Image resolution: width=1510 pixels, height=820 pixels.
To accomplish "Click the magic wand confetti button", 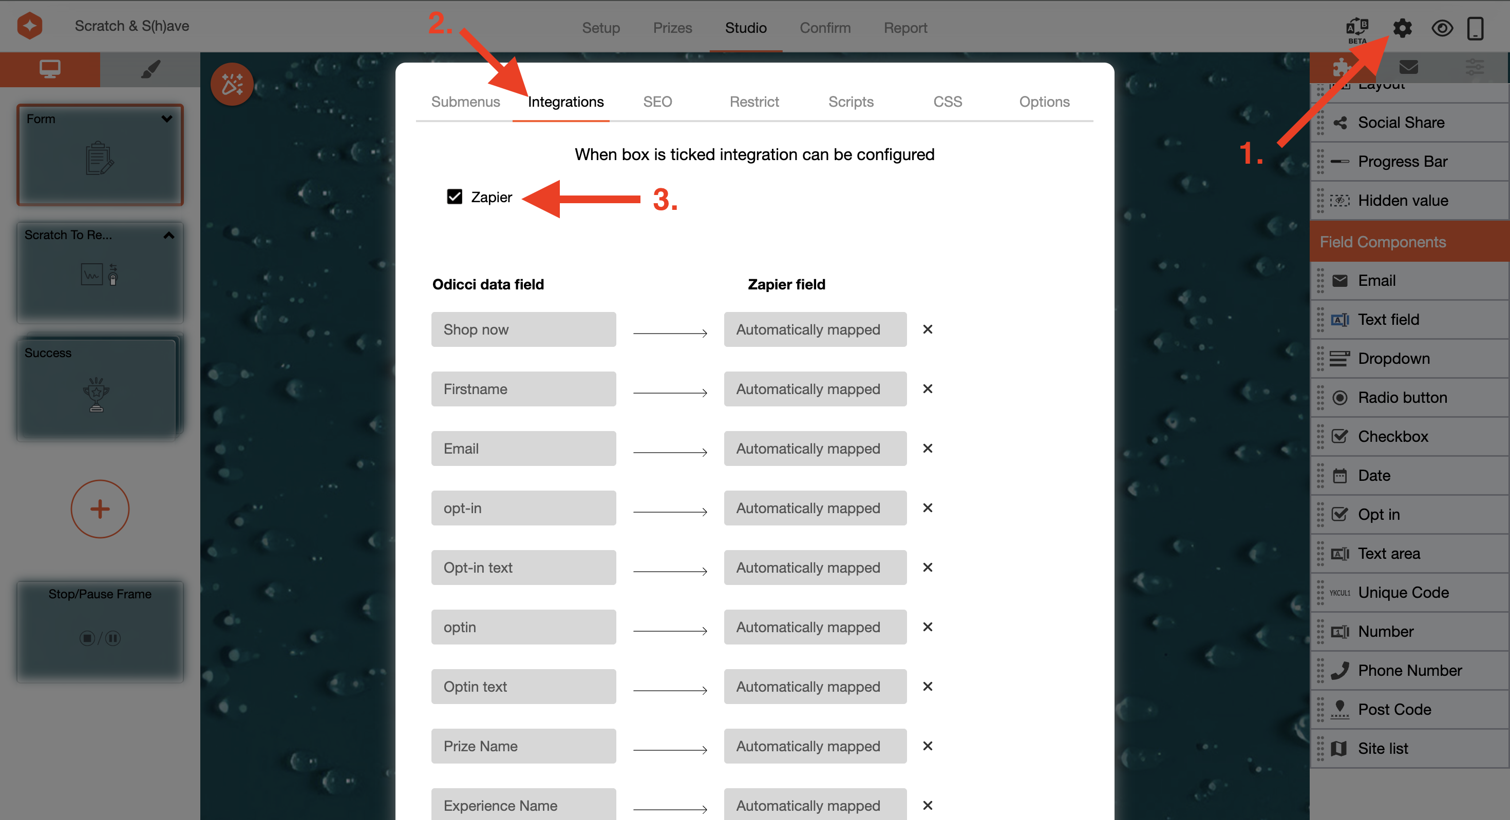I will [232, 84].
